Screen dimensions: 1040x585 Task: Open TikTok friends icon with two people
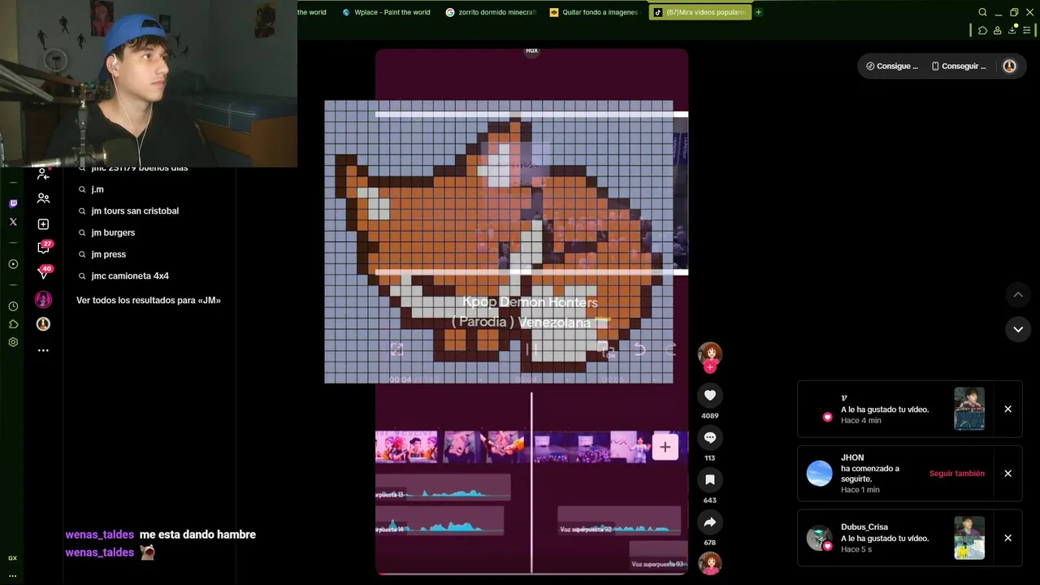point(43,198)
